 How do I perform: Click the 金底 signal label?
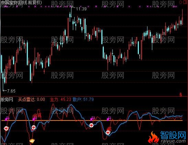37,116
